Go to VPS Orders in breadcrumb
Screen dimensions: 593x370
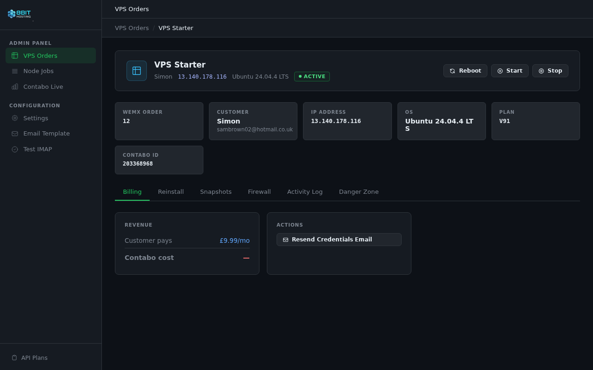pos(132,28)
